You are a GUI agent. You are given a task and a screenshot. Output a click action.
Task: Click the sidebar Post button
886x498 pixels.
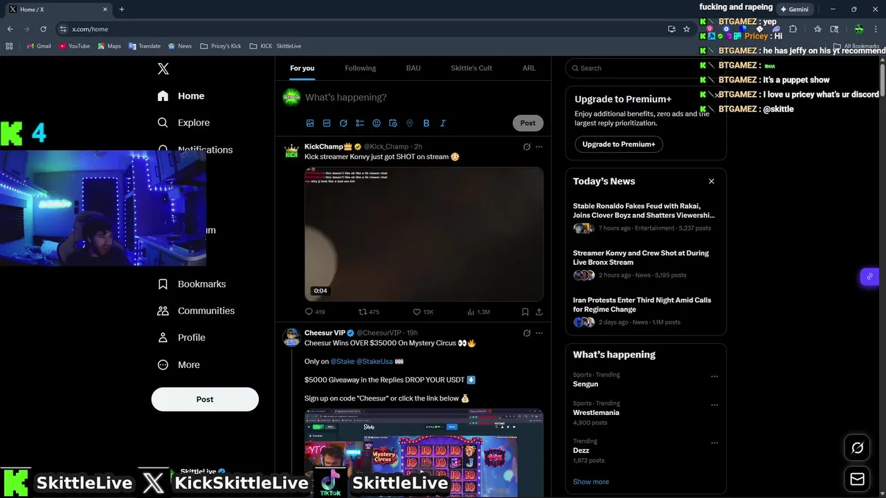click(x=205, y=399)
